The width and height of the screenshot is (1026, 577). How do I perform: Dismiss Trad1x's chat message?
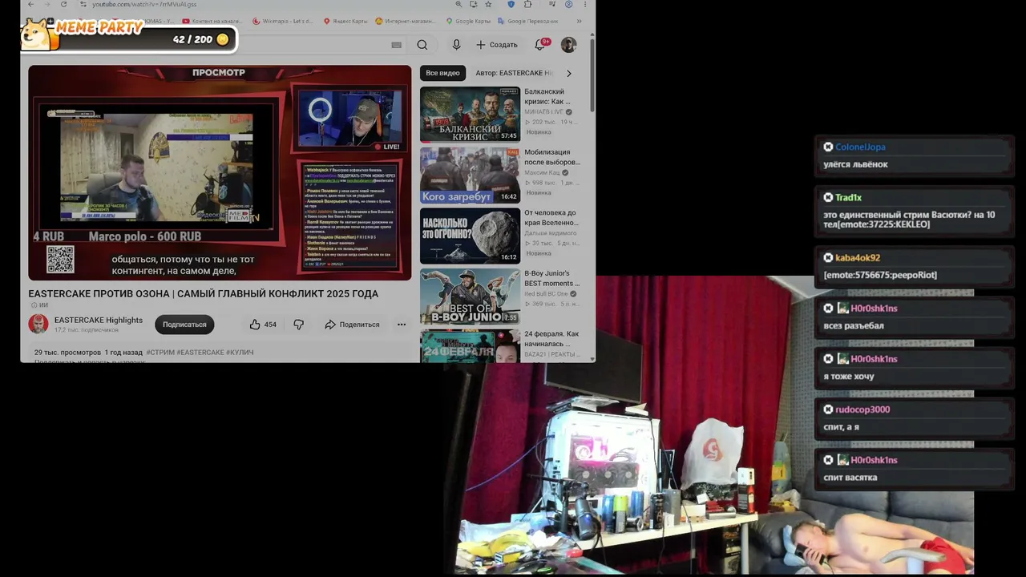coord(828,197)
